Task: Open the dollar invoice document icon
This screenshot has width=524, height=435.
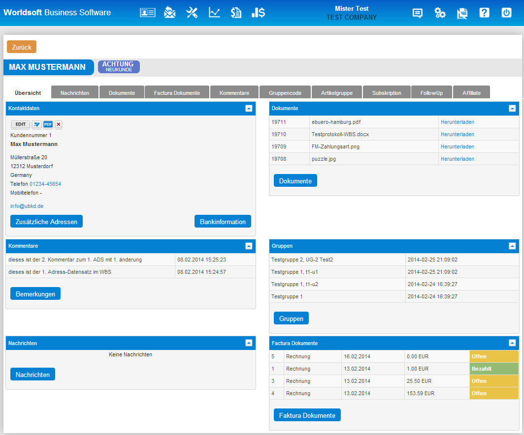Action: [236, 13]
